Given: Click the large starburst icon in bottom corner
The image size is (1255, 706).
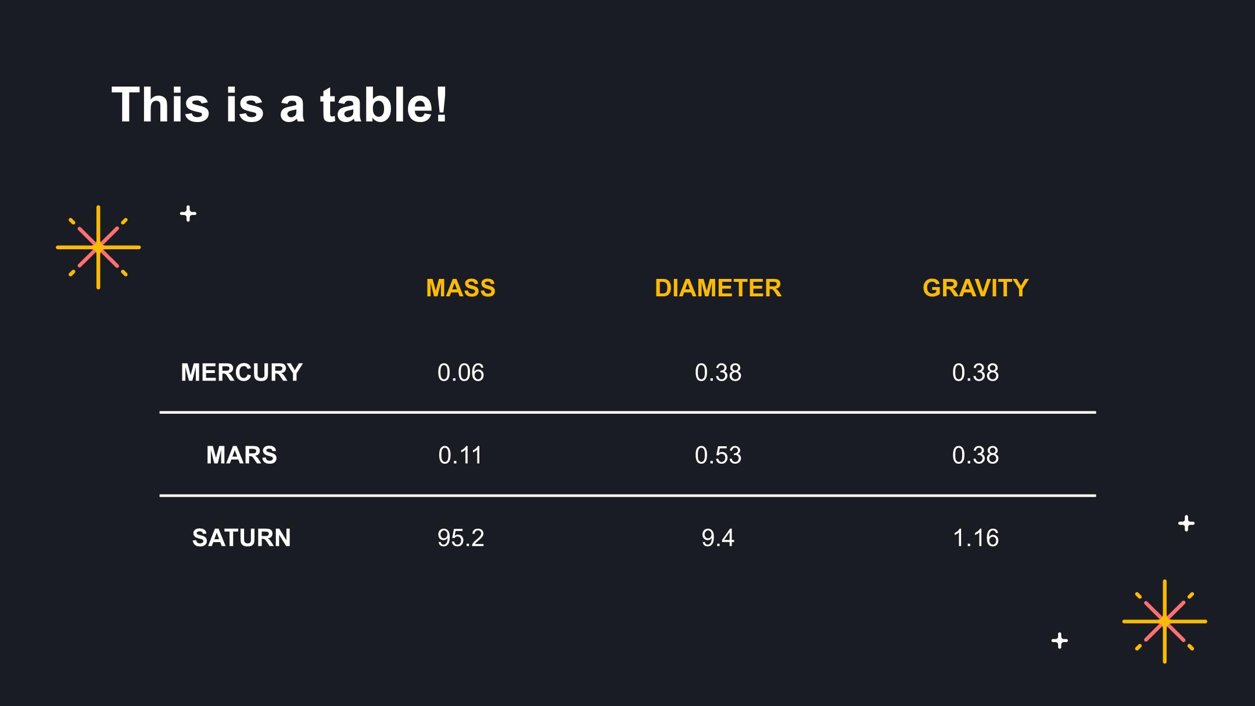Looking at the screenshot, I should [1164, 621].
